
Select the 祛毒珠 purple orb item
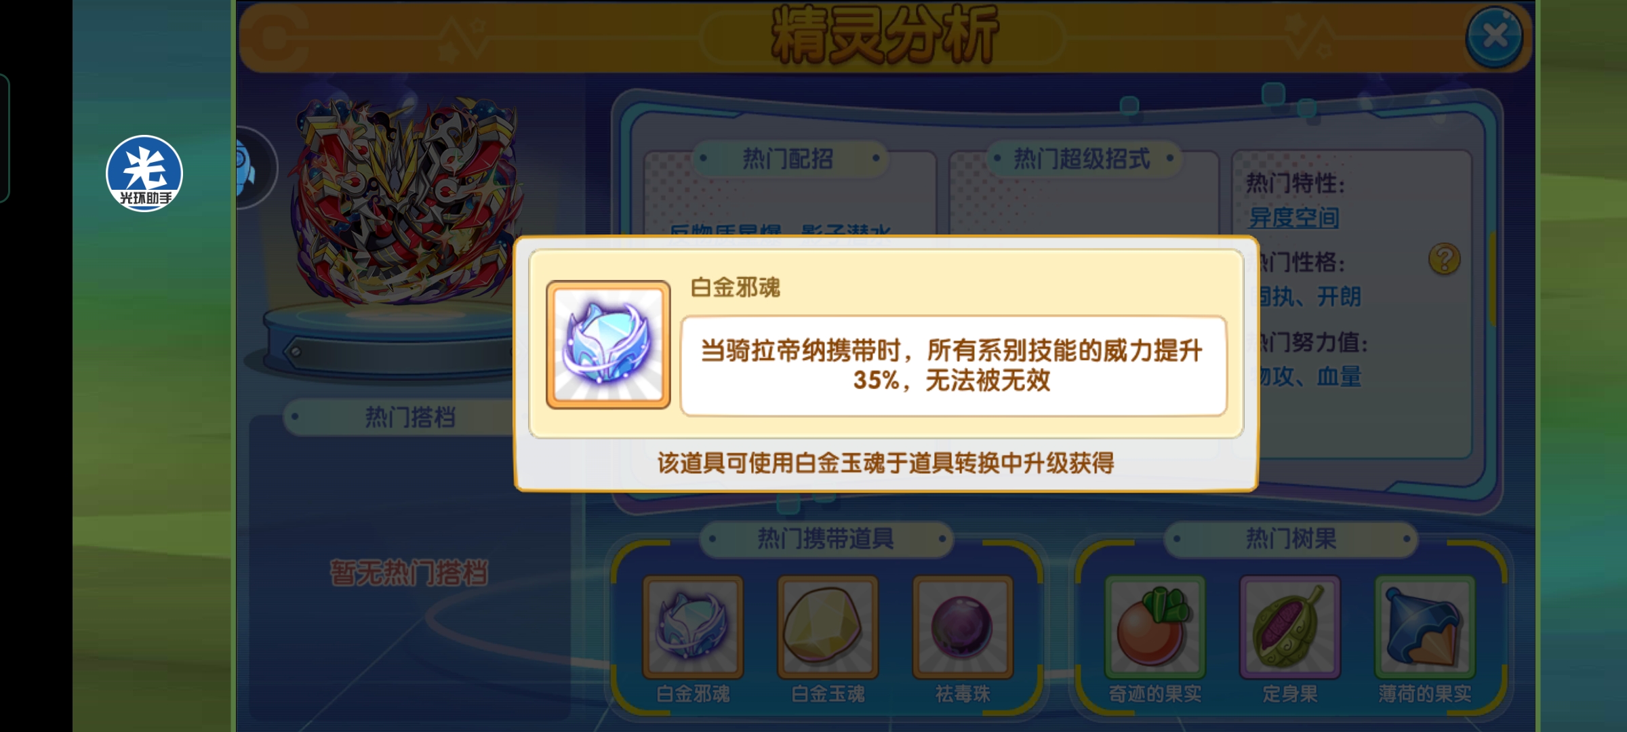tap(963, 627)
